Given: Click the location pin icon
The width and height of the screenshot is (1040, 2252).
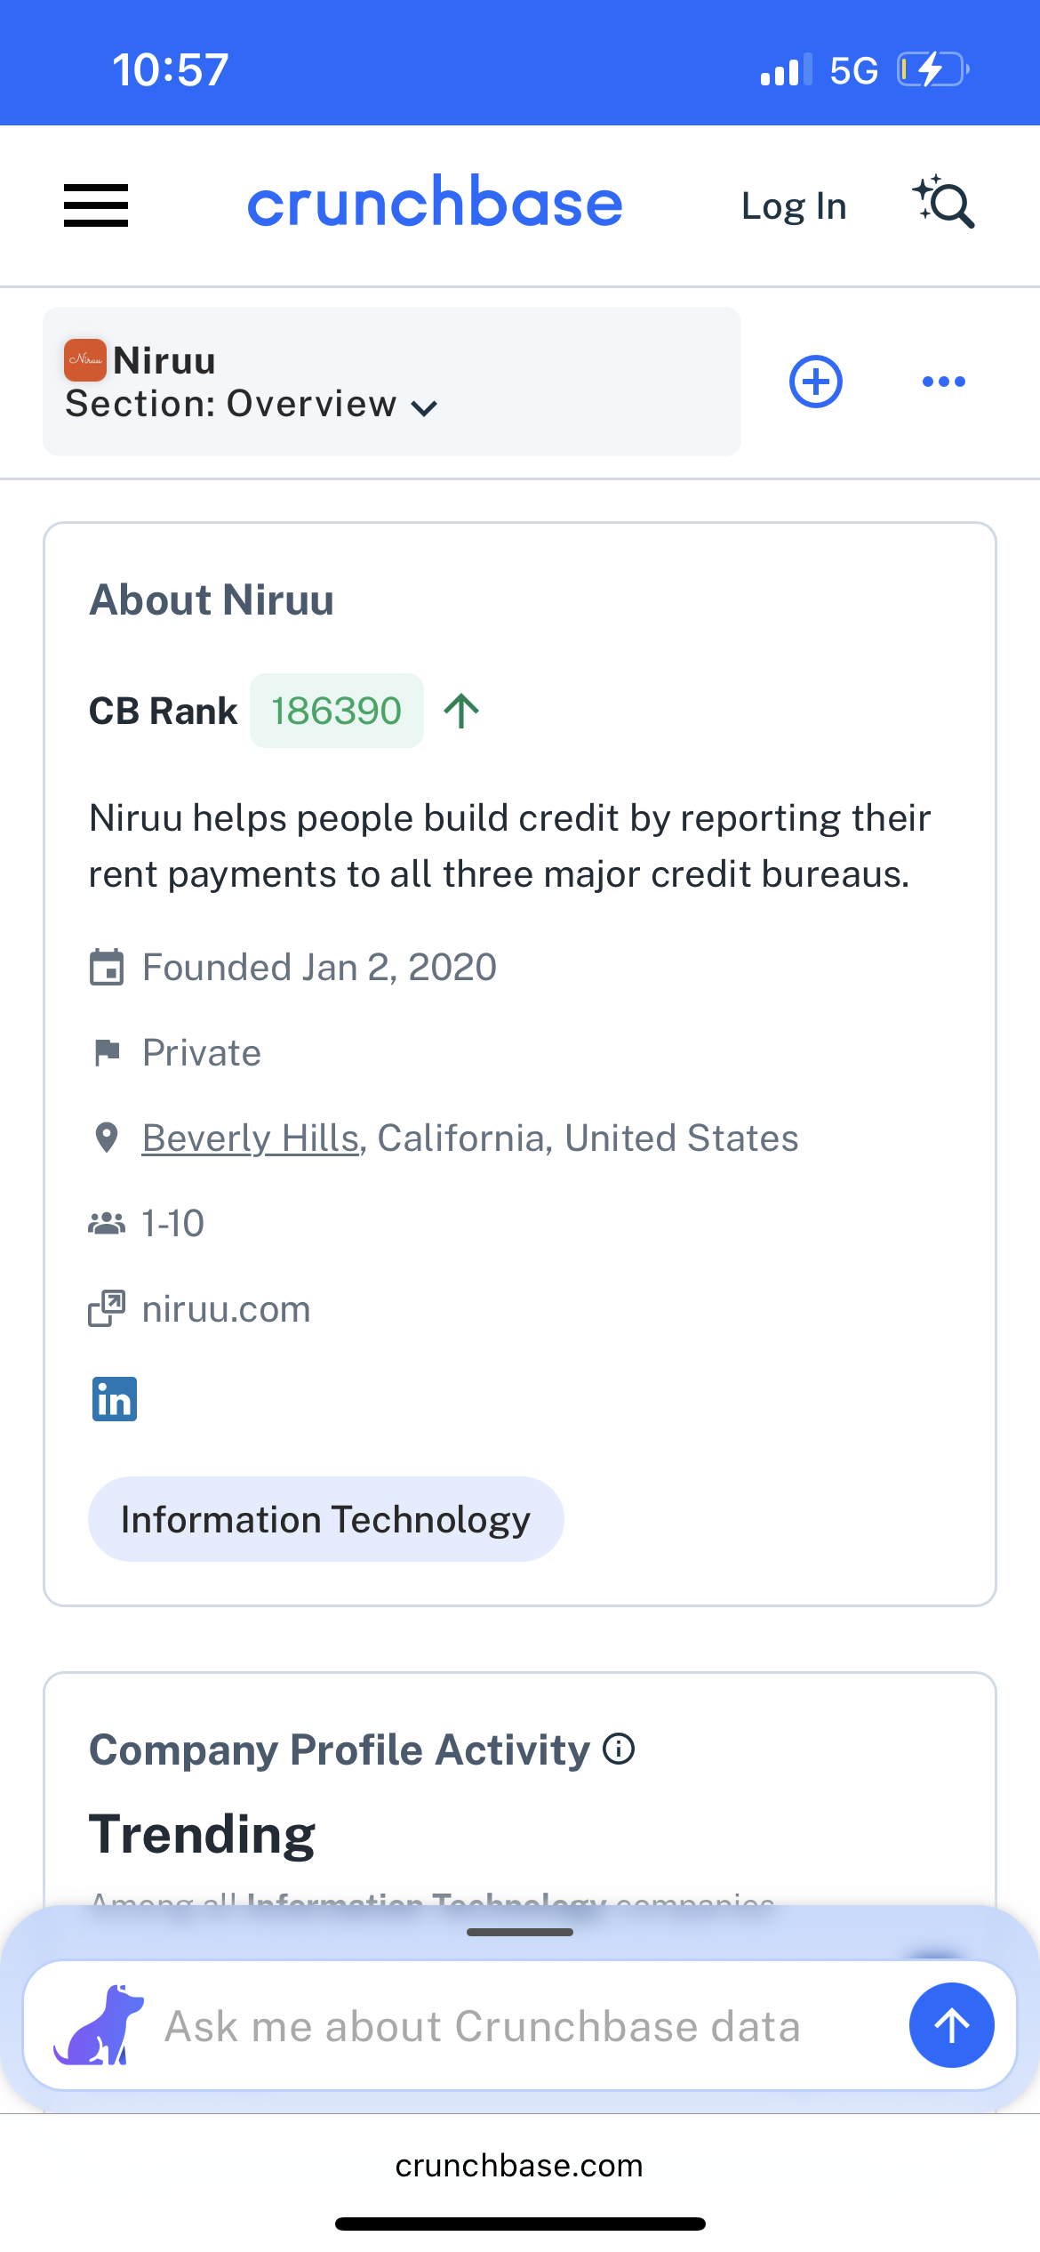Looking at the screenshot, I should (106, 1138).
